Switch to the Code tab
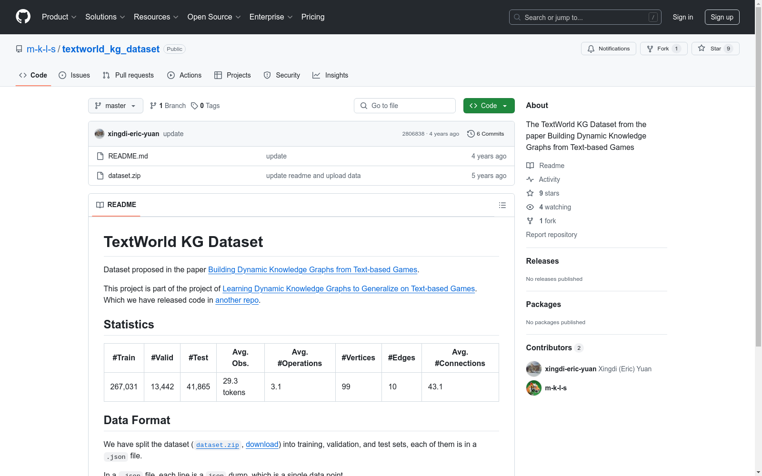Image resolution: width=762 pixels, height=476 pixels. coord(33,75)
